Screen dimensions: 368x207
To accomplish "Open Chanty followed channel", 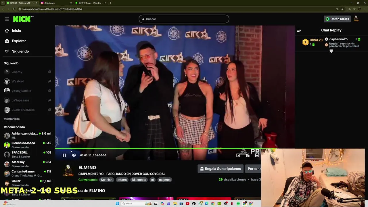I will coord(28,72).
